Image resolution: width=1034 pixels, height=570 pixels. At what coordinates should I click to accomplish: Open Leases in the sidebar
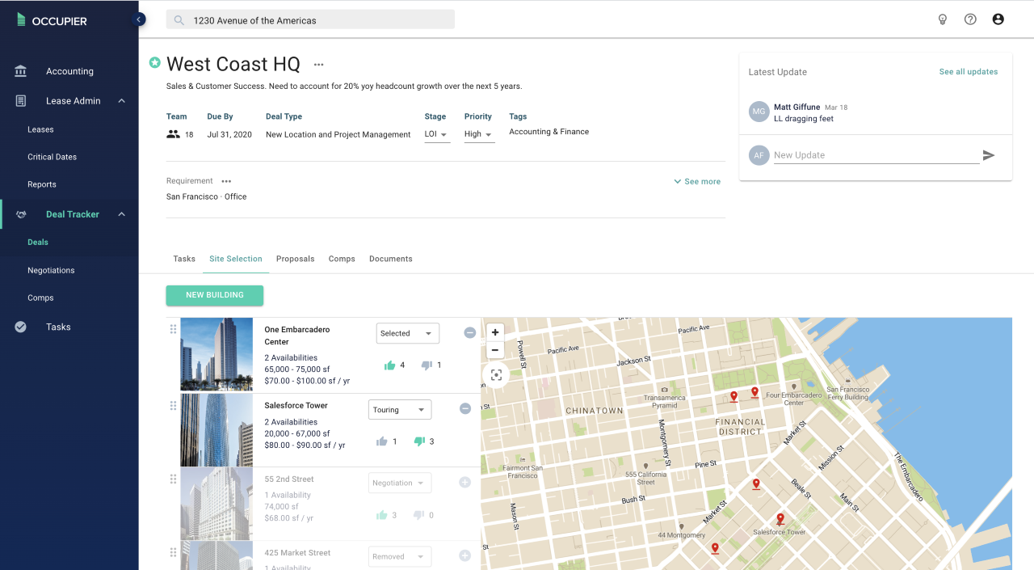[x=40, y=129]
